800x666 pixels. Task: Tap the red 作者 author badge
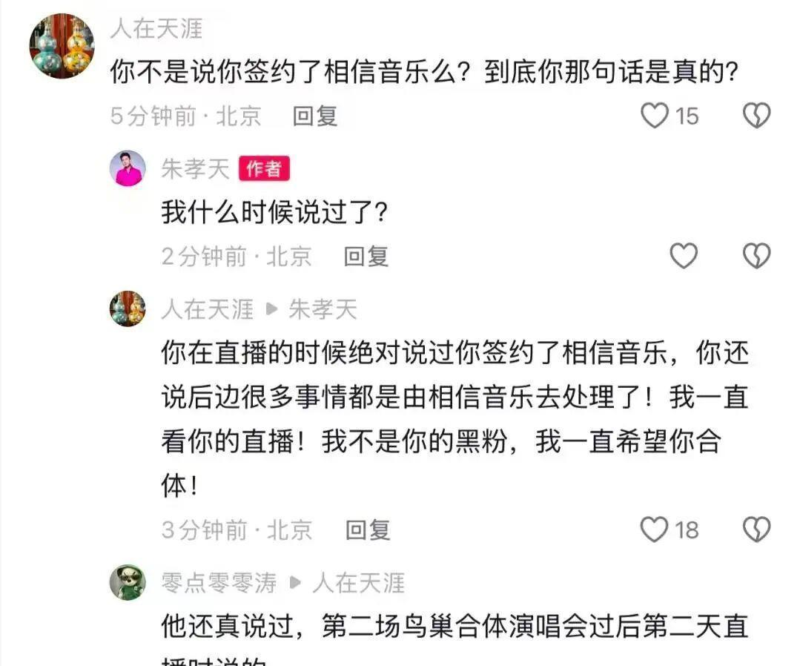(264, 168)
